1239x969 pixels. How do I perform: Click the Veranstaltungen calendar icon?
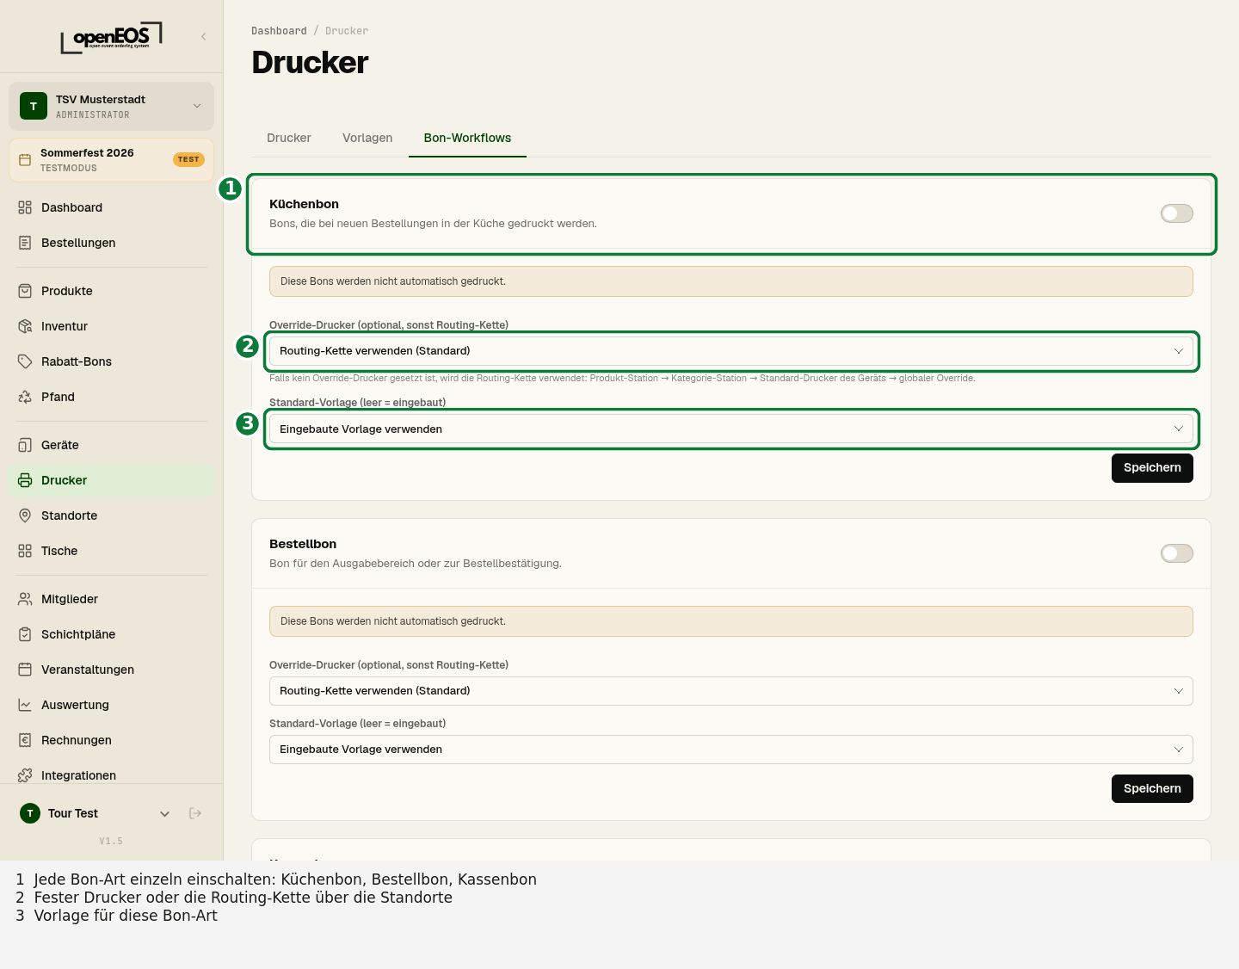[25, 670]
